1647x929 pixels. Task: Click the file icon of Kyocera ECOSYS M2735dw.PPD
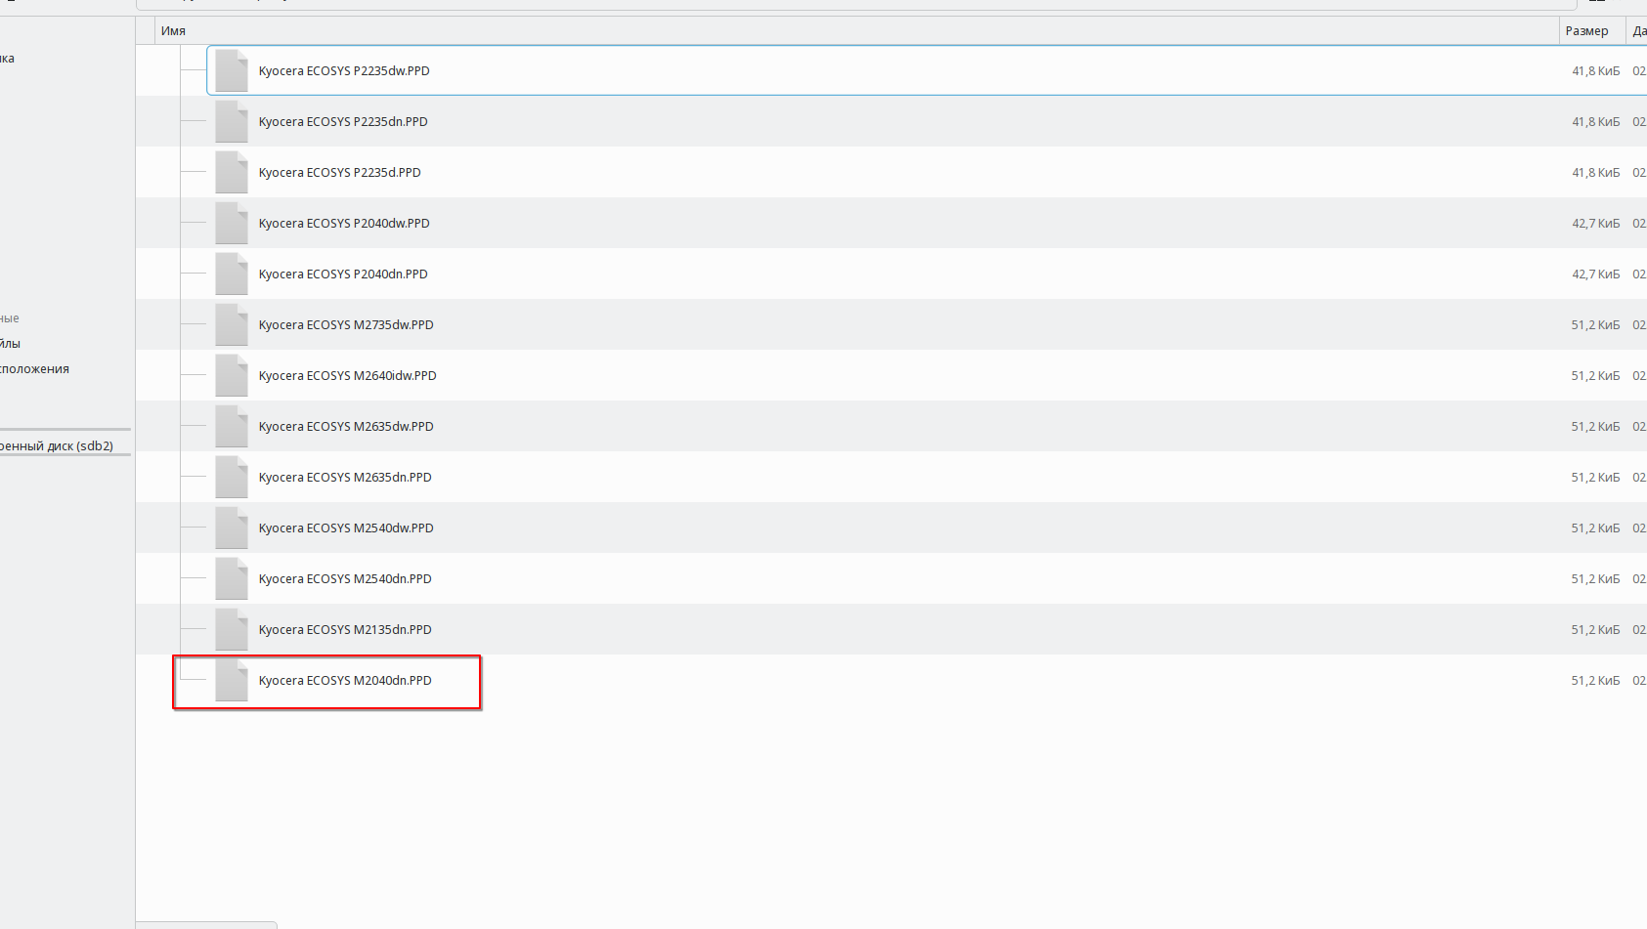point(231,324)
